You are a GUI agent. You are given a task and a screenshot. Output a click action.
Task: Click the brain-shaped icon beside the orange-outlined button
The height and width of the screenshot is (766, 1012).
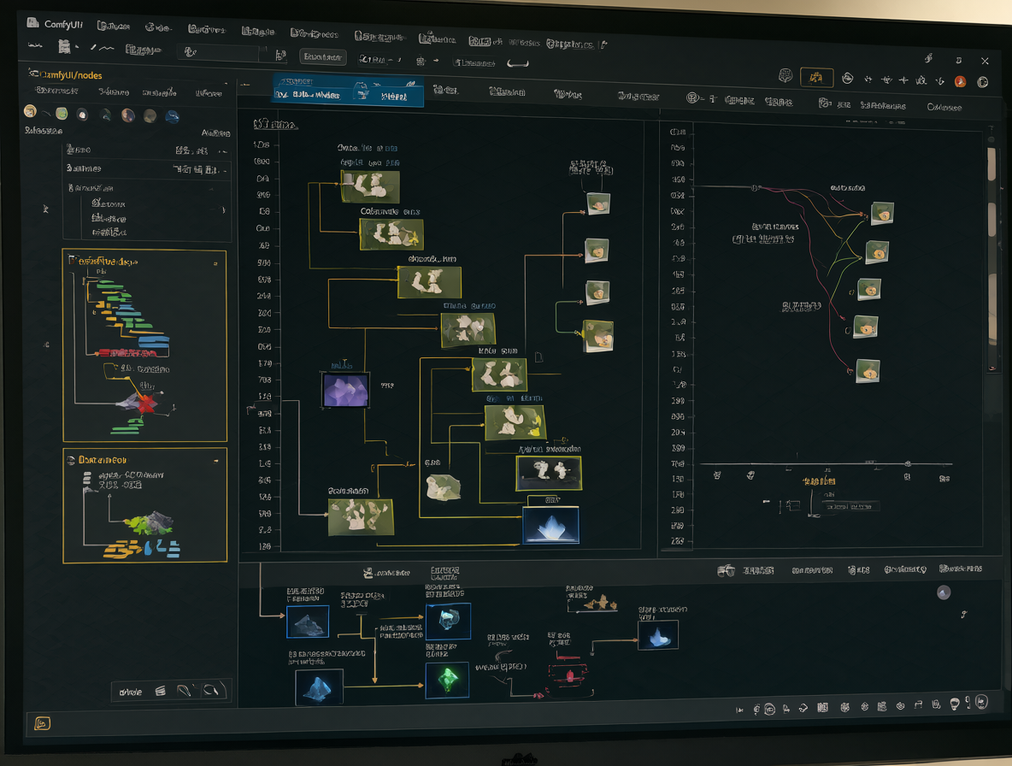[785, 76]
